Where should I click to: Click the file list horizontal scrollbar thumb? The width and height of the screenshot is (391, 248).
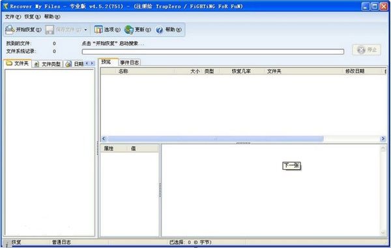216,138
